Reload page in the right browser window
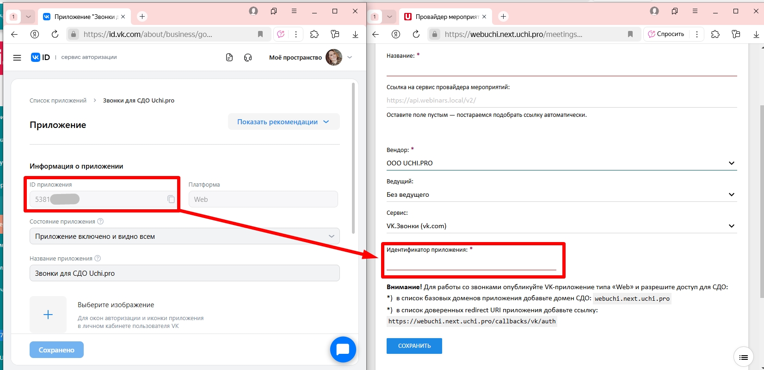Viewport: 764px width, 370px height. coord(416,34)
